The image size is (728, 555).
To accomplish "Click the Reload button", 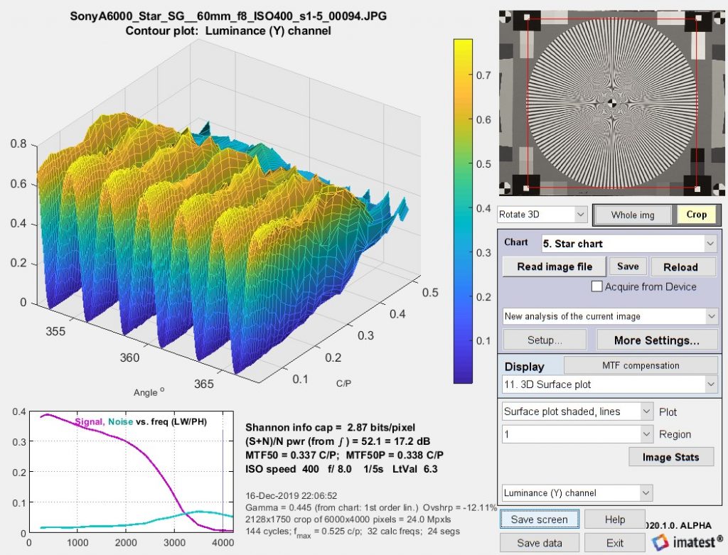I will coord(683,266).
